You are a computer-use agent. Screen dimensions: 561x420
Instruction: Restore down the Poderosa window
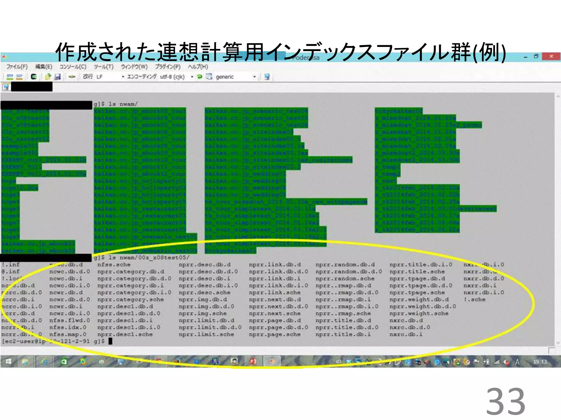[x=536, y=57]
